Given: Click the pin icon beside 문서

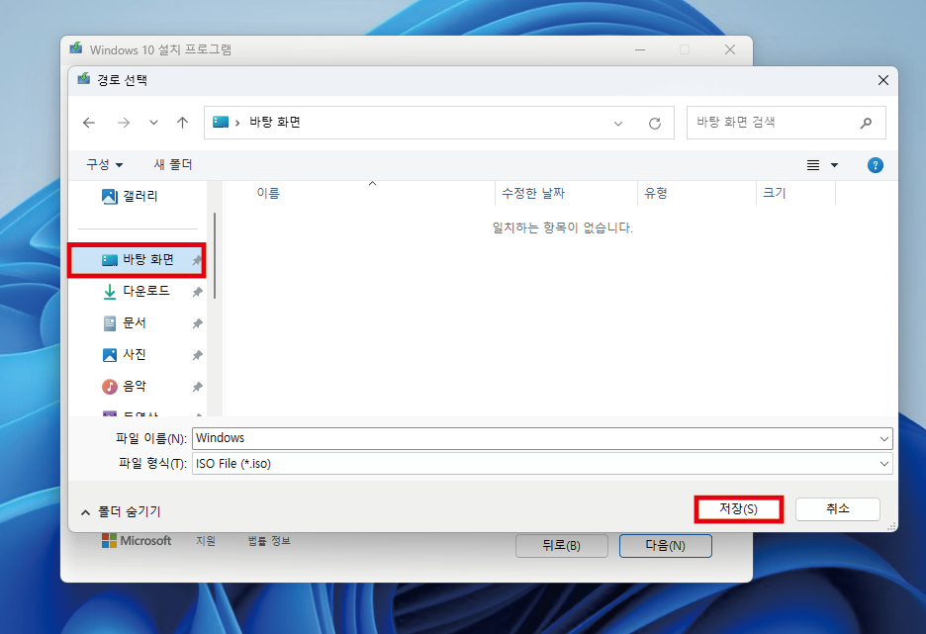Looking at the screenshot, I should click(x=197, y=323).
